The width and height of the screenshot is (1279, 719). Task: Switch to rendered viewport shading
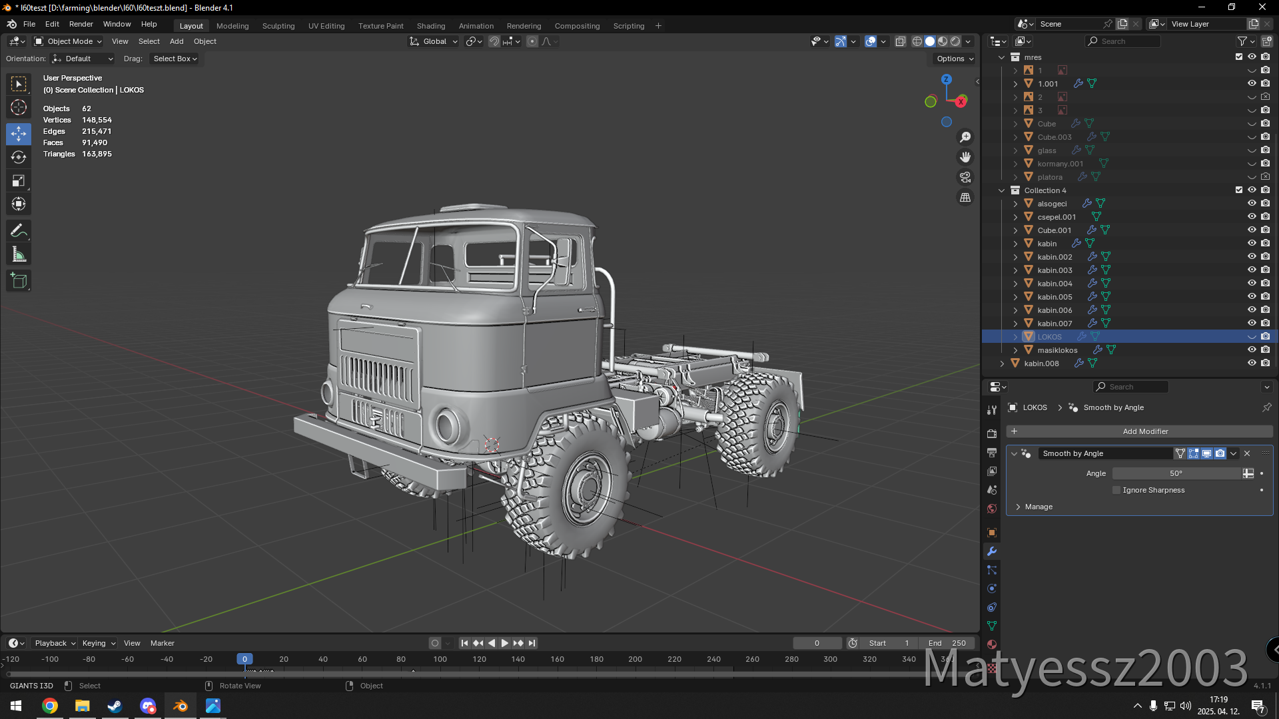point(955,41)
